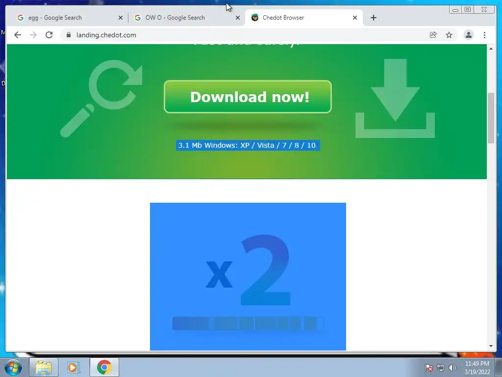The height and width of the screenshot is (377, 502).
Task: Open the Chrome profile avatar menu
Action: (468, 35)
